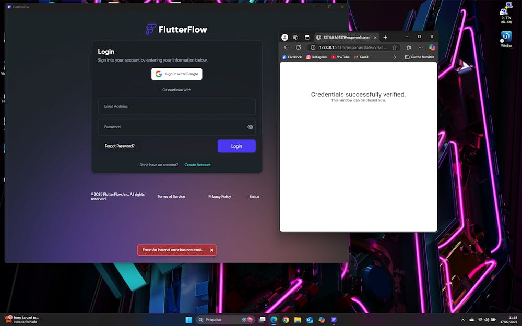Open a new tab in Edge
This screenshot has width=522, height=326.
tap(385, 37)
